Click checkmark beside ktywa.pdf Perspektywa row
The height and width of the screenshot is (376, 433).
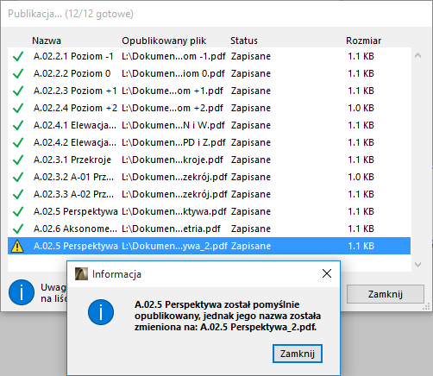18,211
